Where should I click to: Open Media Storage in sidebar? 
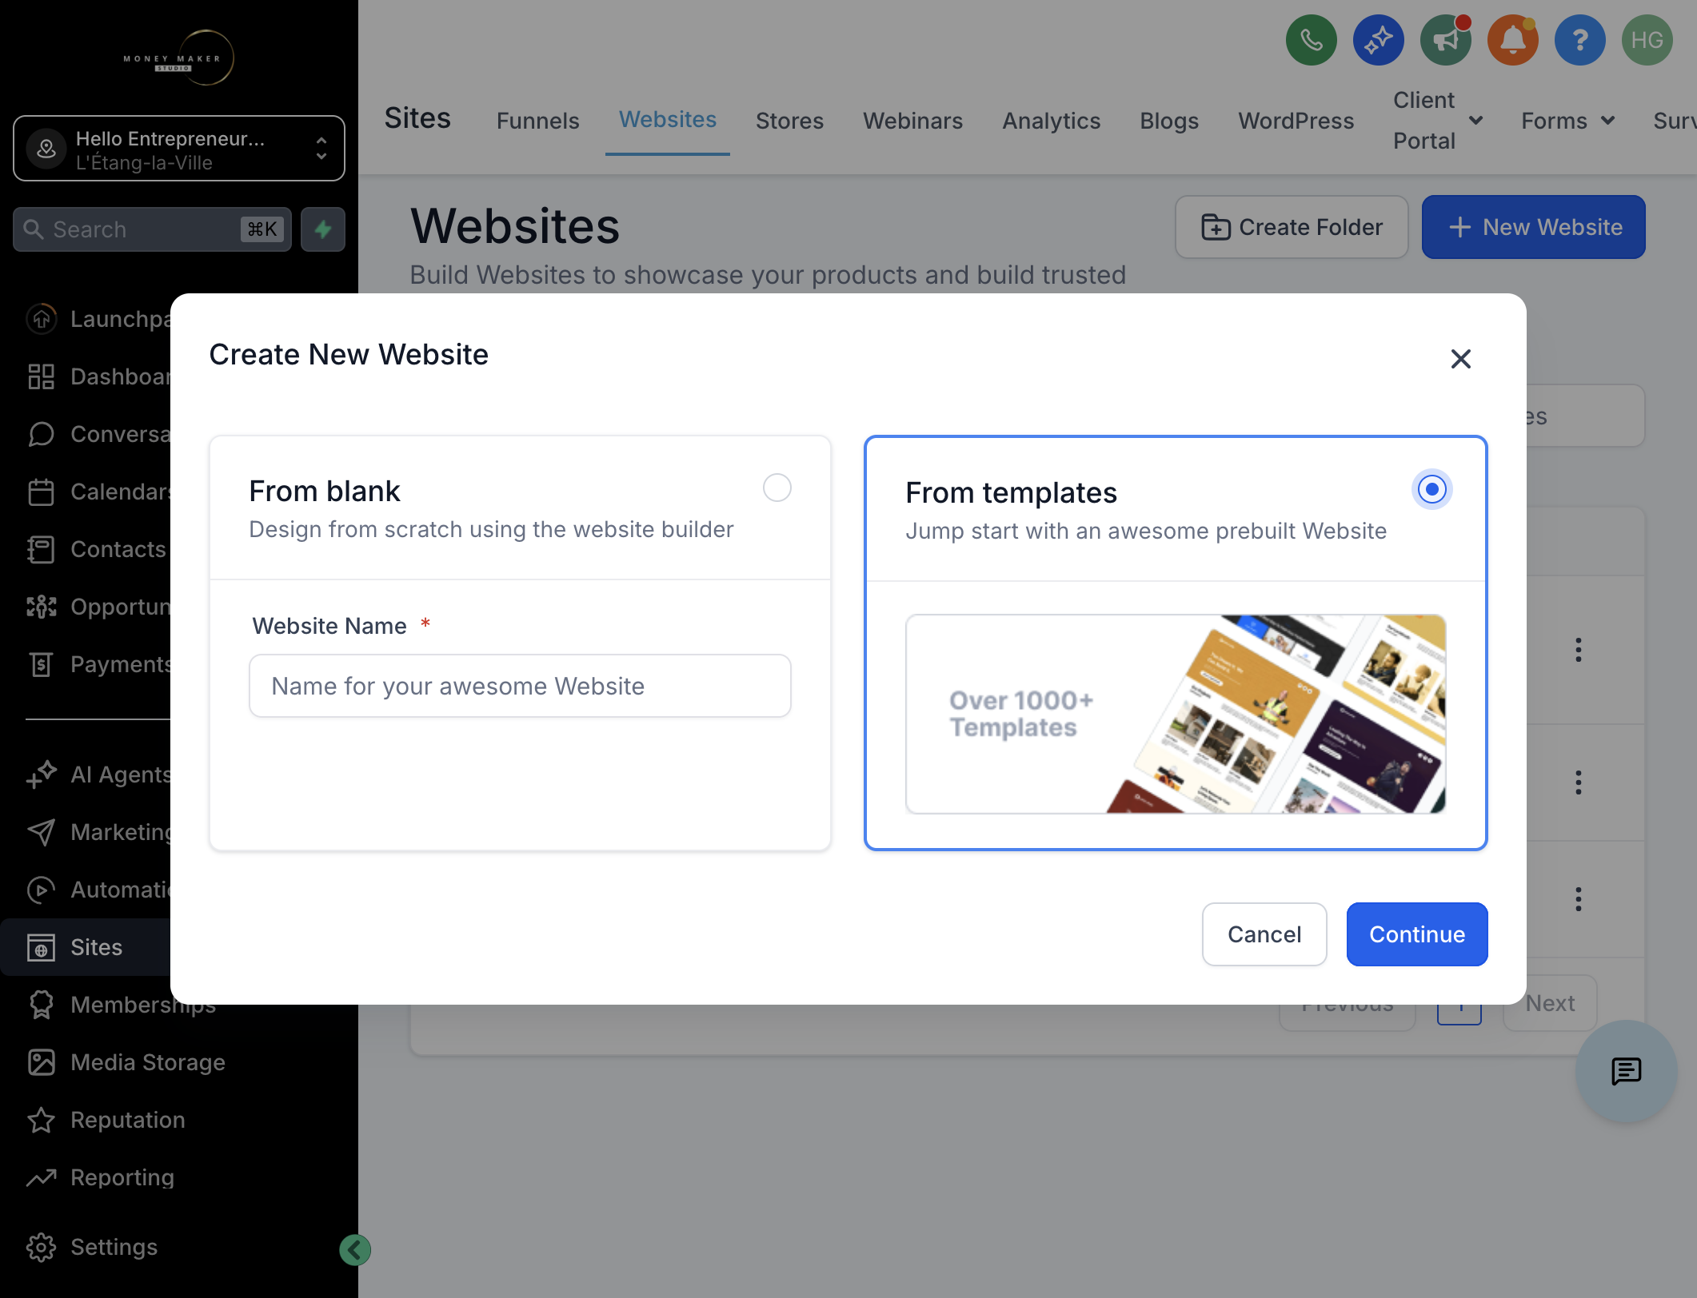(x=128, y=1062)
